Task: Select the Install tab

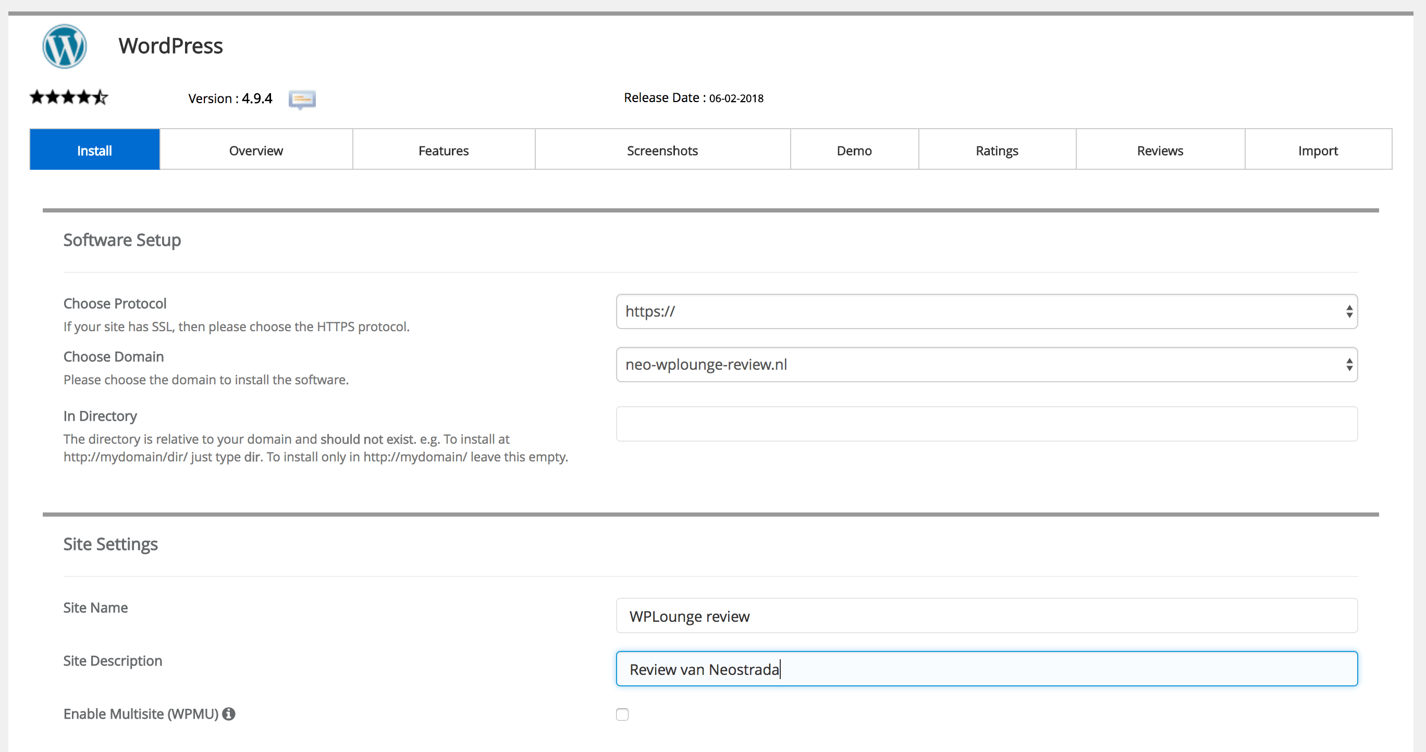Action: tap(95, 150)
